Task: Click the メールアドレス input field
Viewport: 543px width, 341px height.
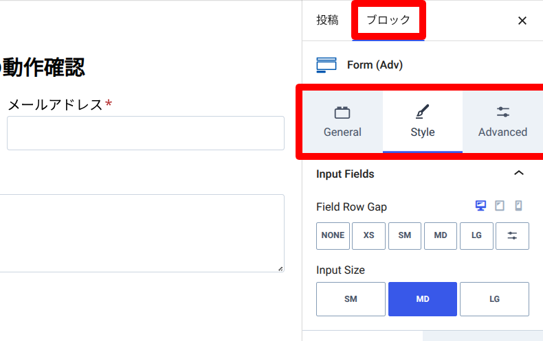Action: click(x=146, y=133)
